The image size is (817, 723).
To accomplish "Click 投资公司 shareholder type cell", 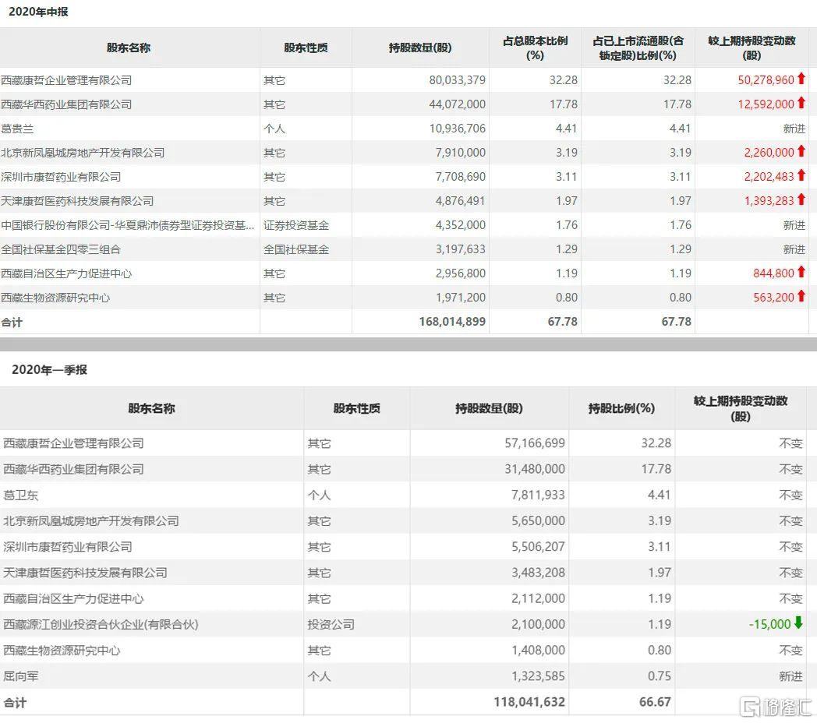I will click(x=331, y=625).
